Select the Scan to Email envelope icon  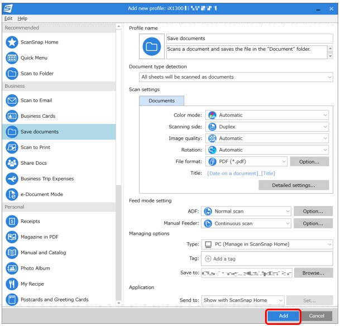pyautogui.click(x=12, y=100)
